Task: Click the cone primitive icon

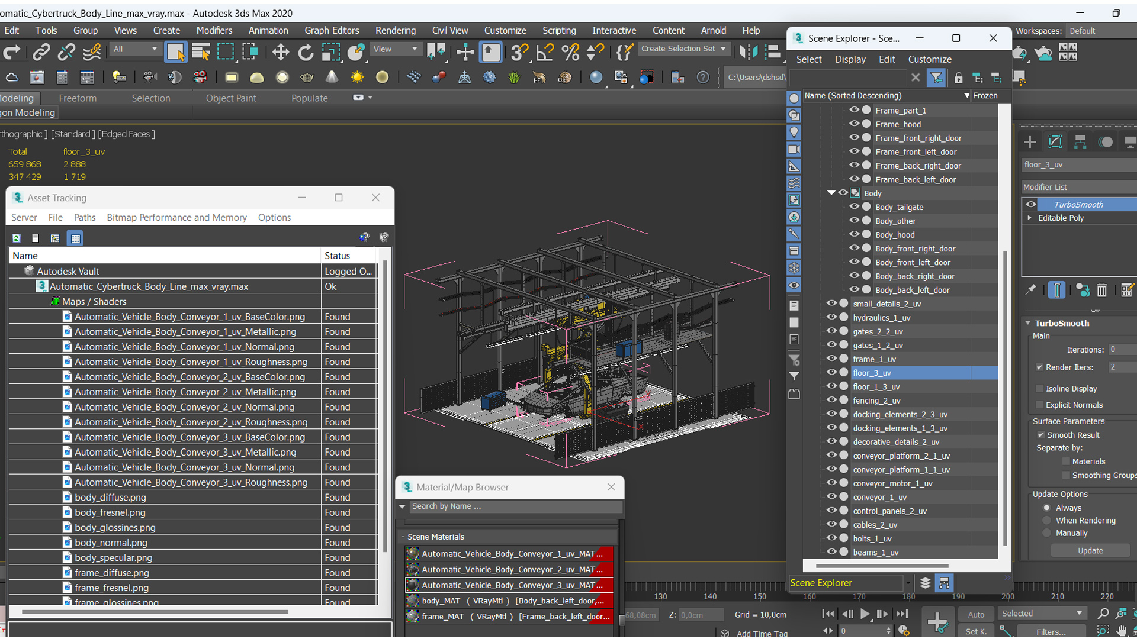Action: pos(332,78)
